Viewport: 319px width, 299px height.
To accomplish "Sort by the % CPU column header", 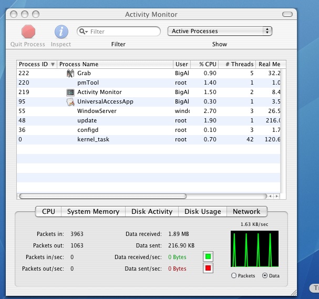I will [x=204, y=64].
